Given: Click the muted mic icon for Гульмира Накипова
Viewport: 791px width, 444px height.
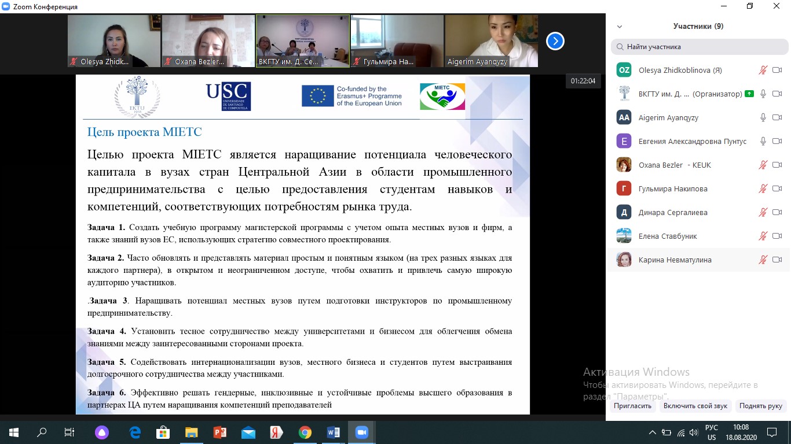Looking at the screenshot, I should pyautogui.click(x=763, y=188).
